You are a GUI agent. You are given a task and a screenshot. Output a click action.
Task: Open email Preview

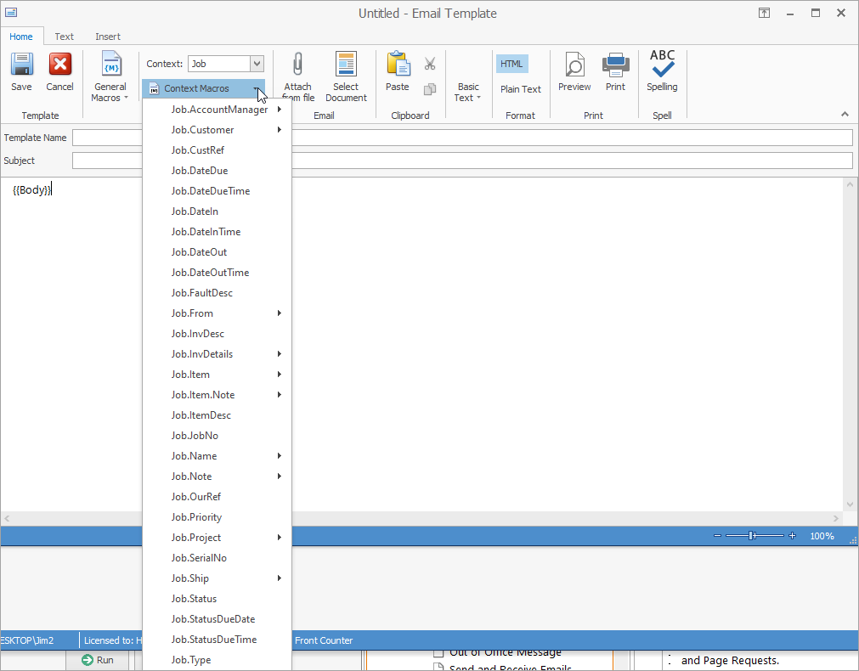[574, 72]
